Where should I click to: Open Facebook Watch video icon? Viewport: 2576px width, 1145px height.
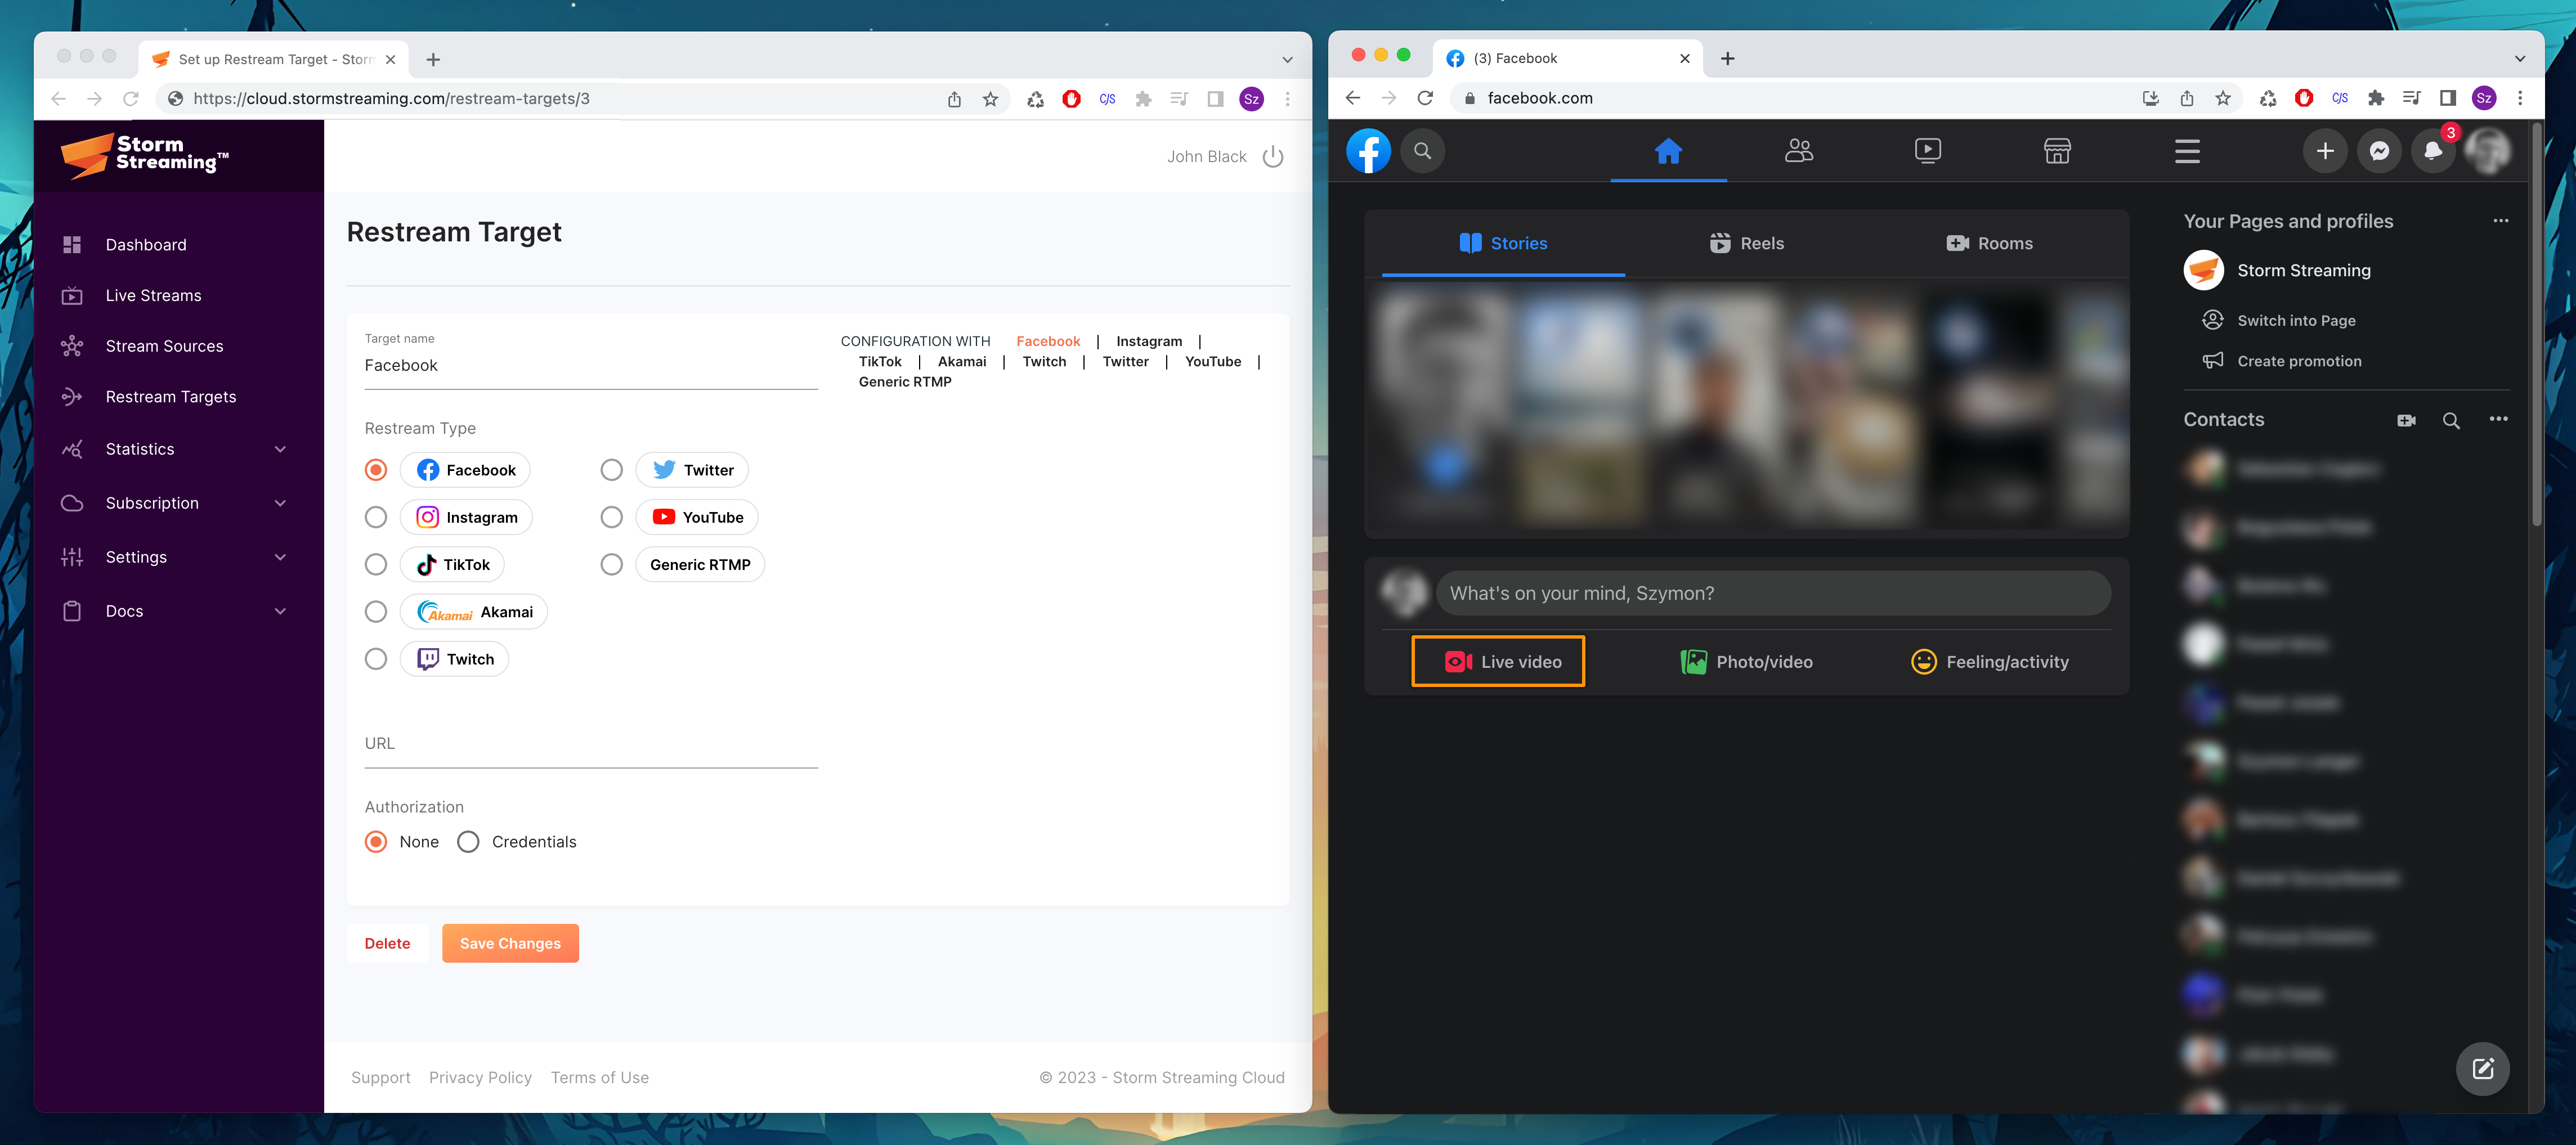pos(1927,151)
